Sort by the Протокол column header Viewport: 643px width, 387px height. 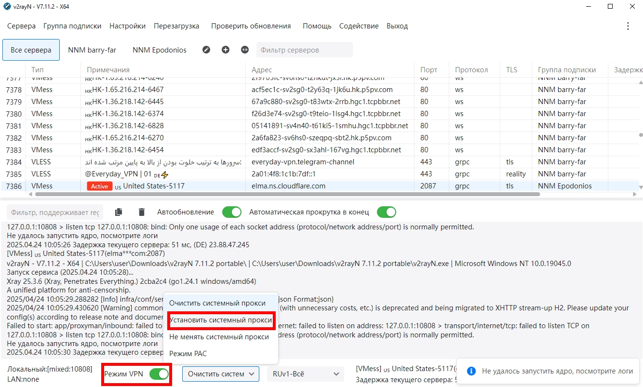pyautogui.click(x=474, y=70)
